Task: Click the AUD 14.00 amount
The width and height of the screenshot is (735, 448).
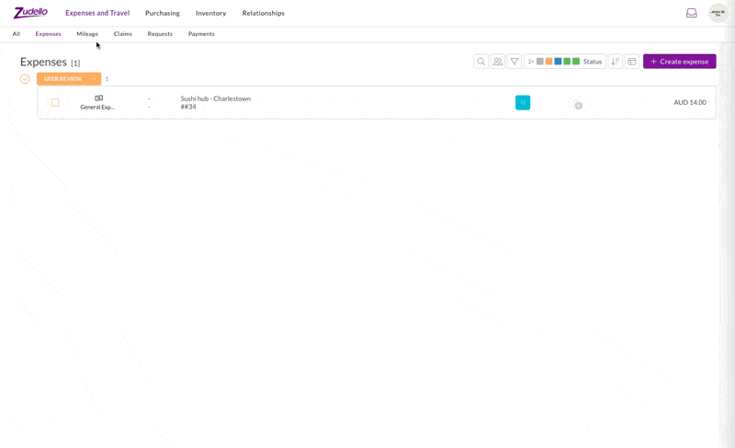Action: click(x=690, y=102)
